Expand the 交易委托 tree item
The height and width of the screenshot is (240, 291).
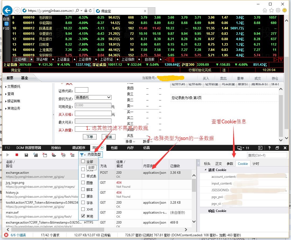click(13, 87)
